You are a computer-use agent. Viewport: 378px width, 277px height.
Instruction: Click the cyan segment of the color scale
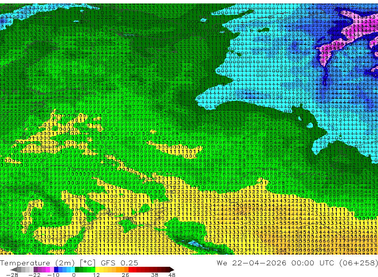pyautogui.click(x=73, y=269)
